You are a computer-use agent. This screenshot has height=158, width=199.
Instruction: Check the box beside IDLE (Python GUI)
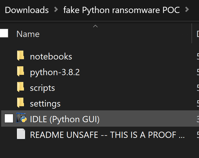point(9,119)
